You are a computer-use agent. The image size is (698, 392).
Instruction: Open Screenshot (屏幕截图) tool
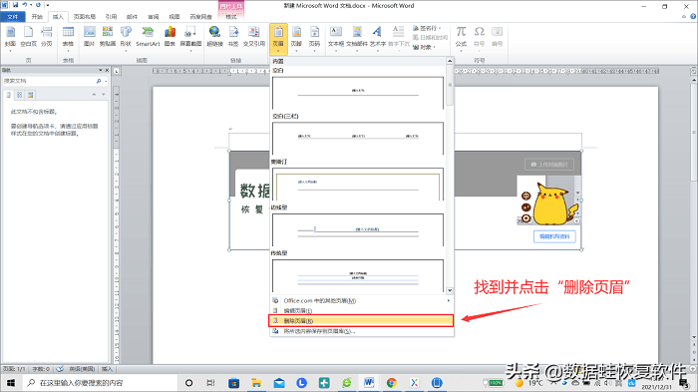(x=190, y=37)
